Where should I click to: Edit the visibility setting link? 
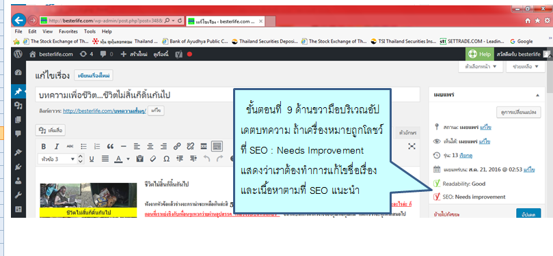[x=484, y=141]
